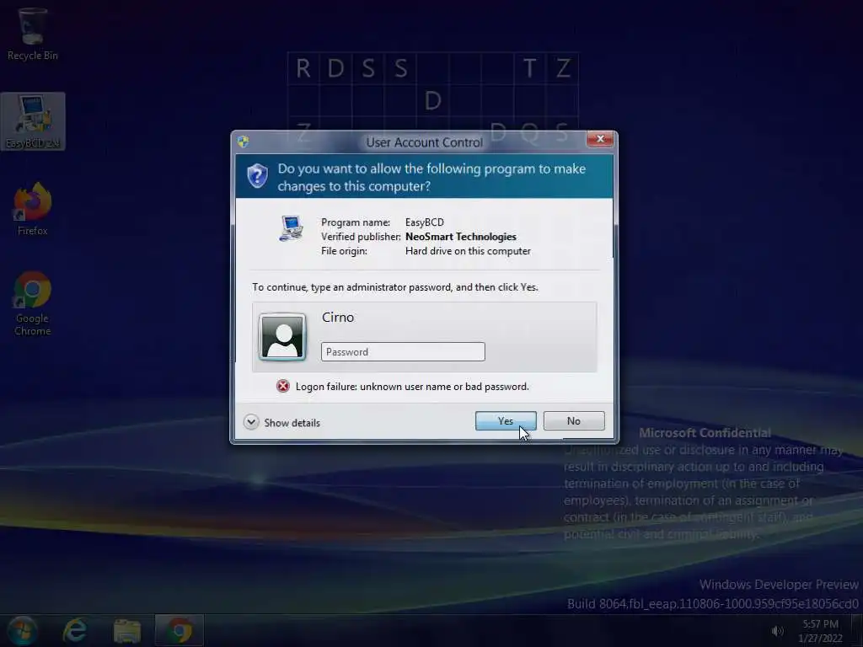Click the User Account Control title icon

(244, 142)
